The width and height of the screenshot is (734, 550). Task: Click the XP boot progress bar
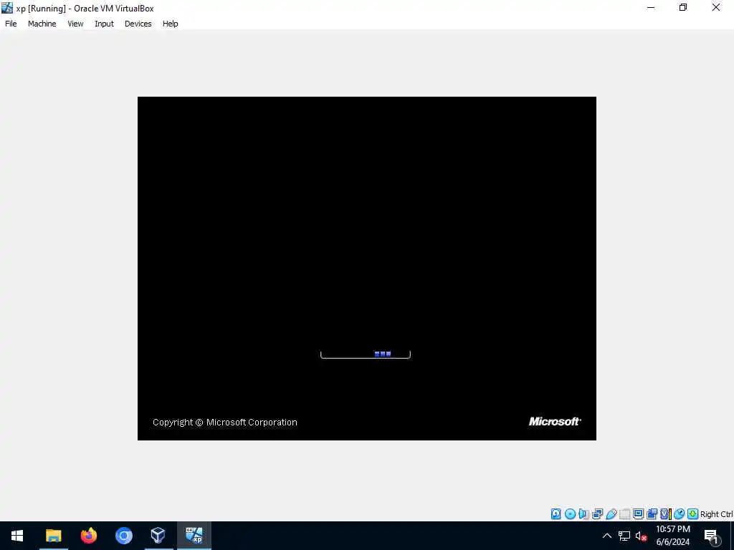[365, 354]
